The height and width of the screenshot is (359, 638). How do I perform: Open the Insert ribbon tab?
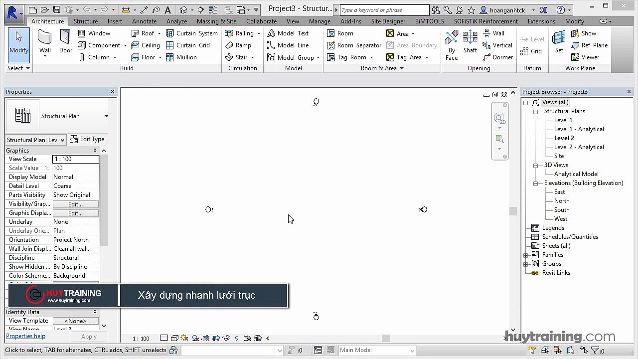pyautogui.click(x=115, y=21)
